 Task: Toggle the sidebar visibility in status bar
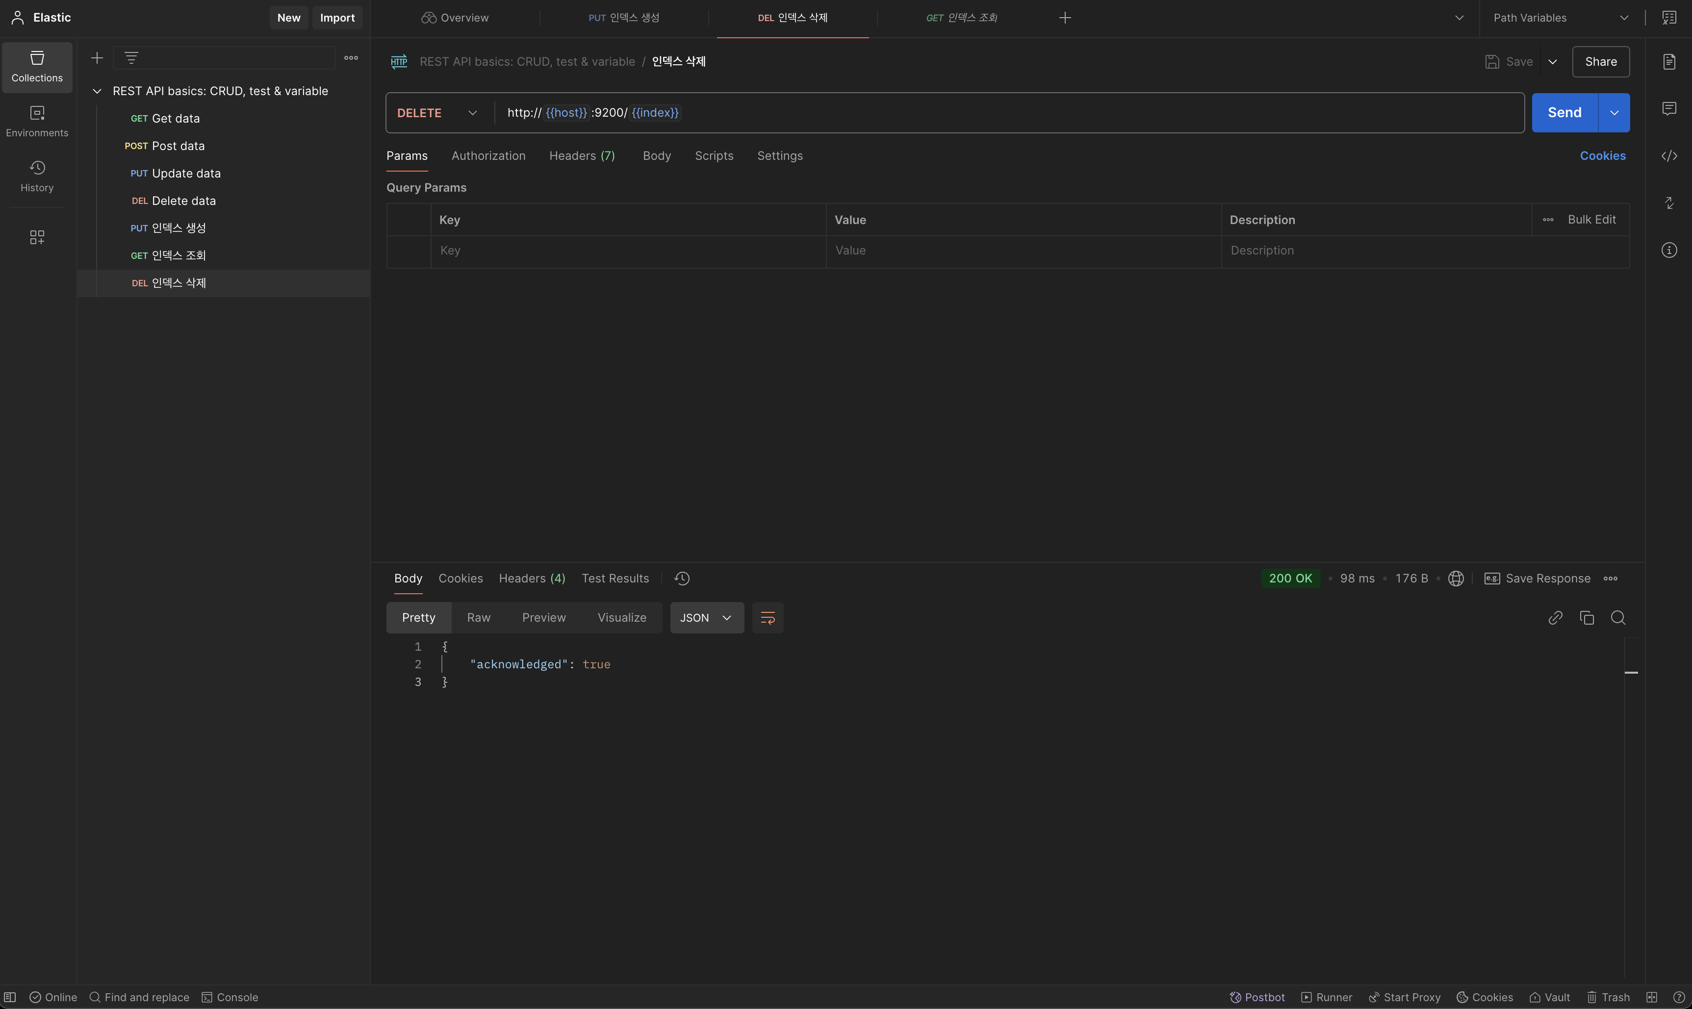(10, 997)
